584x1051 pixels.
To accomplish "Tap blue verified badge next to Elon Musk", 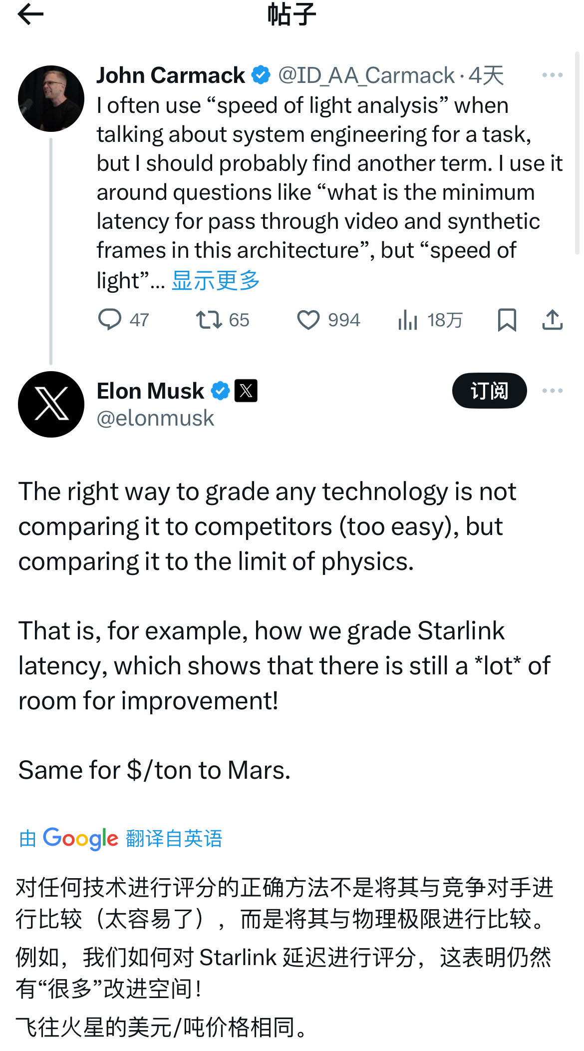I will (220, 391).
